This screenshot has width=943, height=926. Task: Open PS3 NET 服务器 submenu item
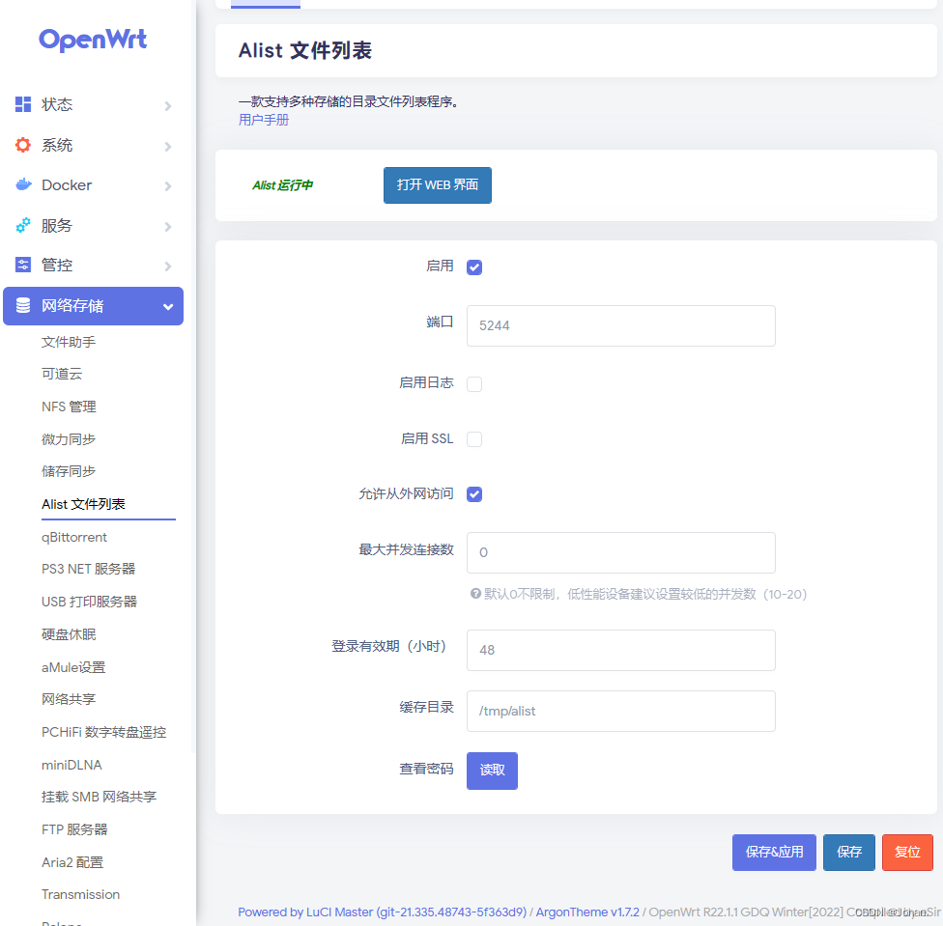point(88,569)
